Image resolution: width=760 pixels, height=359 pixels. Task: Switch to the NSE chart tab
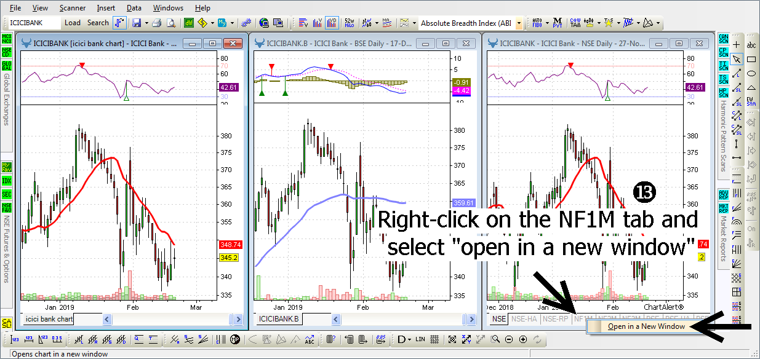coord(498,319)
